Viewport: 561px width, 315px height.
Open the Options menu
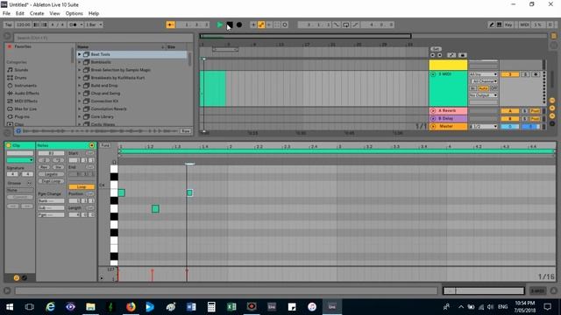74,14
